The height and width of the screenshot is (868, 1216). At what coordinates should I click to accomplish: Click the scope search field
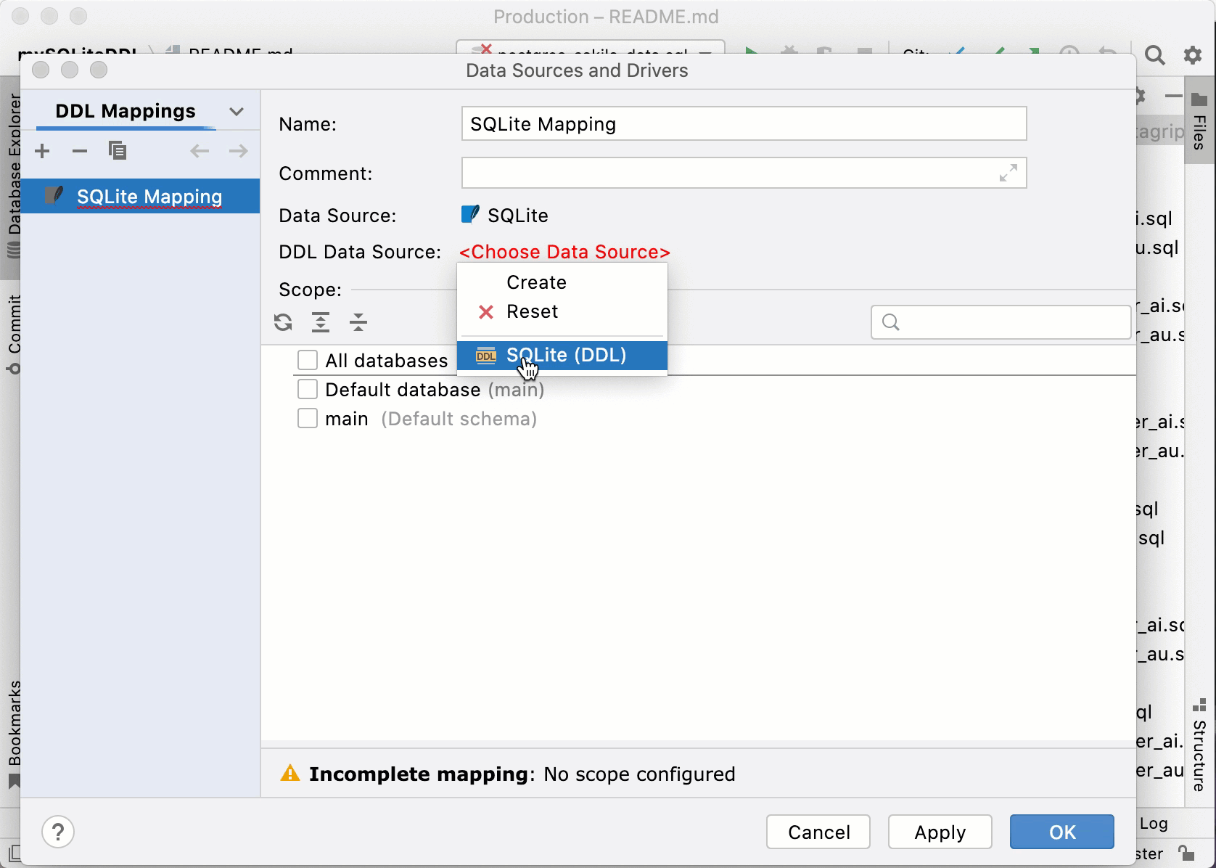pyautogui.click(x=1001, y=322)
